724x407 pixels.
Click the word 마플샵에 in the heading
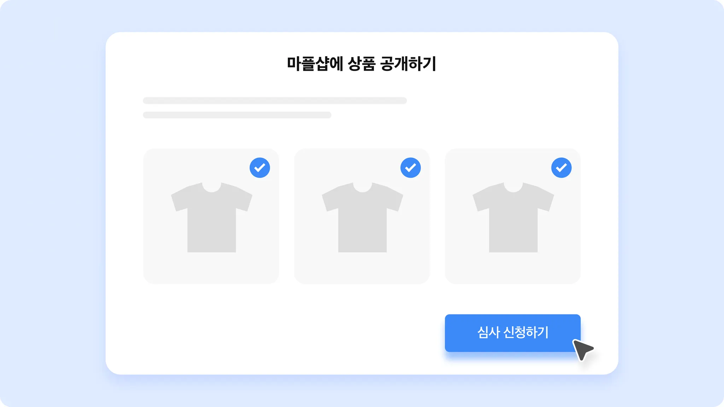(315, 64)
